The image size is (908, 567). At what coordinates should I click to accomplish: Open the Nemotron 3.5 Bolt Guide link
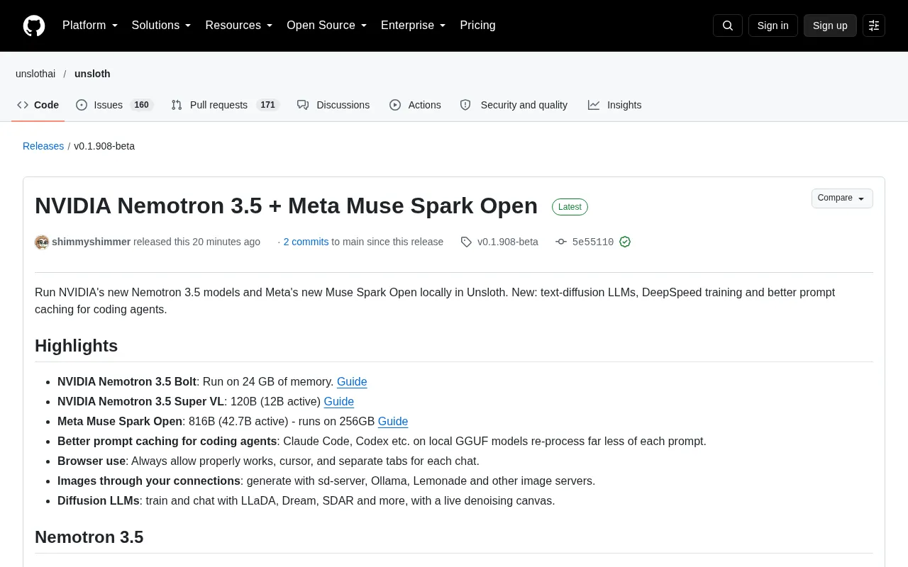tap(352, 382)
